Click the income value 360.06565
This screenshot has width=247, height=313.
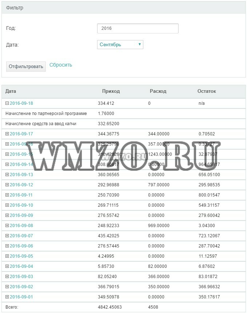pyautogui.click(x=108, y=174)
